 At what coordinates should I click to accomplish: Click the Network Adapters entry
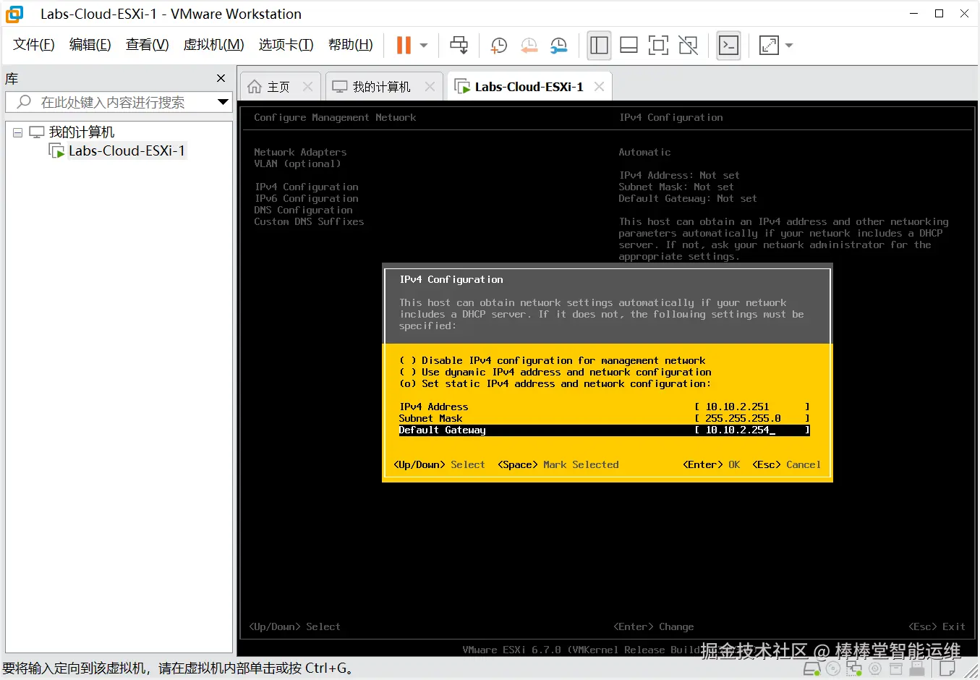pyautogui.click(x=300, y=152)
